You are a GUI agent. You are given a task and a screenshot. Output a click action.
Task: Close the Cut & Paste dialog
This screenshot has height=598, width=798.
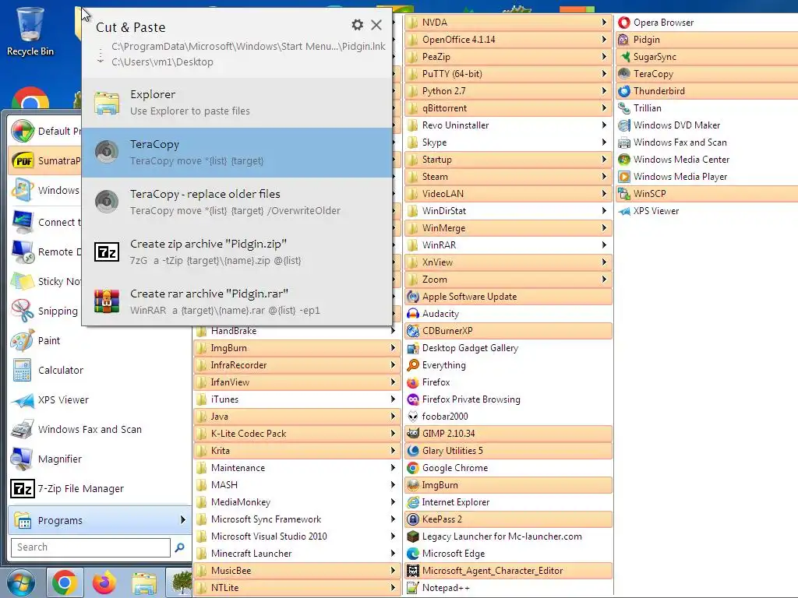[376, 25]
